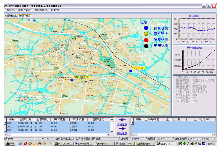Open the 系统权限(Z) menu

pos(41,10)
